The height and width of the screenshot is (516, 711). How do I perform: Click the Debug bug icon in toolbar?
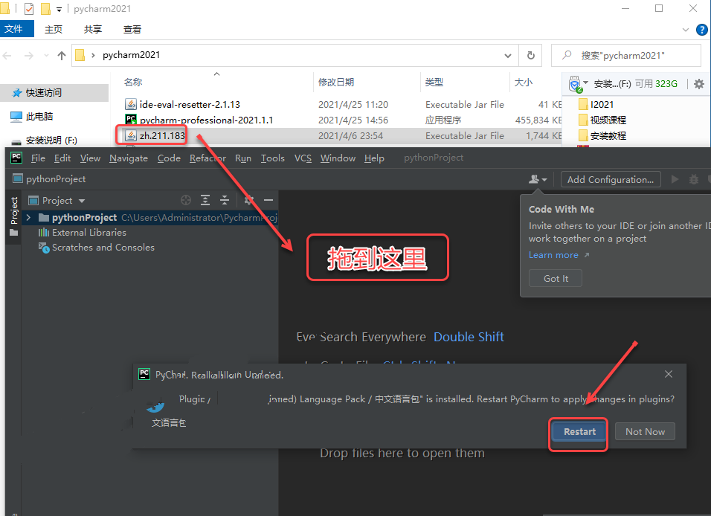tap(694, 179)
